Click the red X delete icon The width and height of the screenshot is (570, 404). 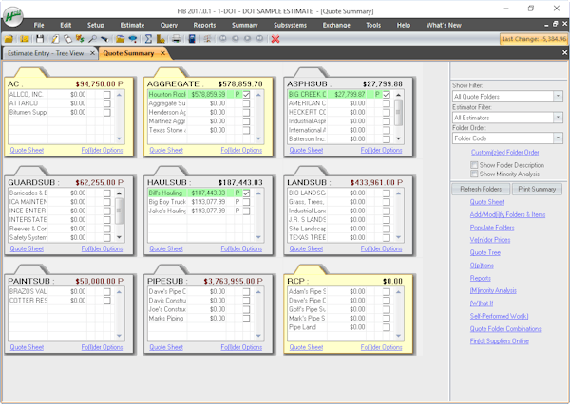(275, 39)
